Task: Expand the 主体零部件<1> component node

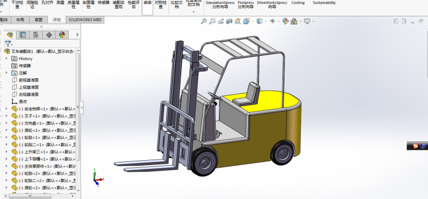Action: coord(7,166)
